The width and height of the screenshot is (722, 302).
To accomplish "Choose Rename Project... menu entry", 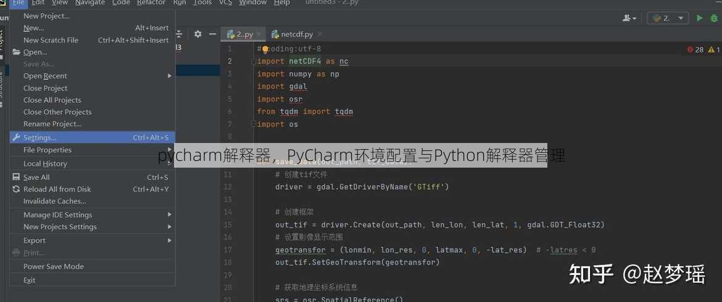I will coord(92,124).
